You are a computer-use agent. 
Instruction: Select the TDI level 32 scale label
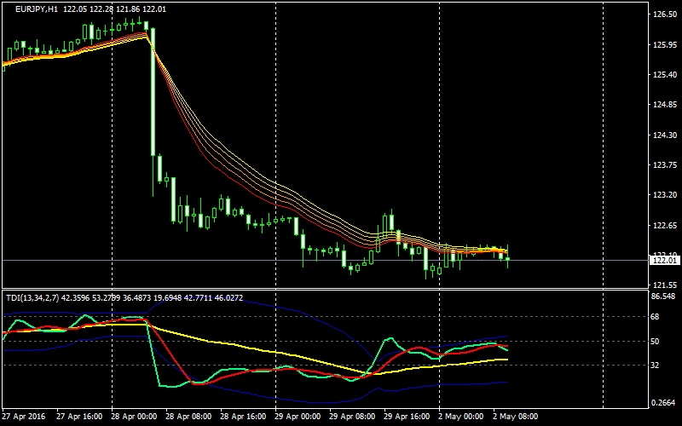656,366
